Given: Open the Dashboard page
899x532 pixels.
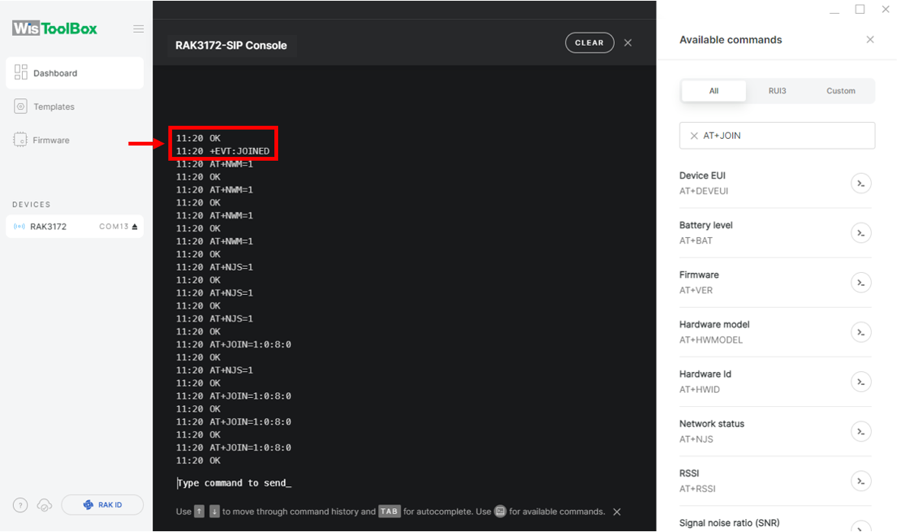Looking at the screenshot, I should 75,73.
